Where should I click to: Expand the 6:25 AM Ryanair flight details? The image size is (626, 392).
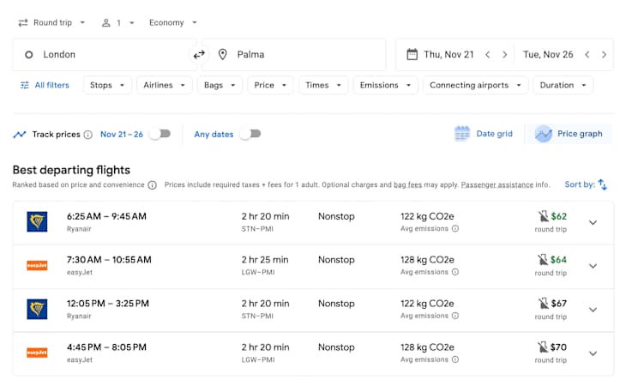click(x=593, y=223)
